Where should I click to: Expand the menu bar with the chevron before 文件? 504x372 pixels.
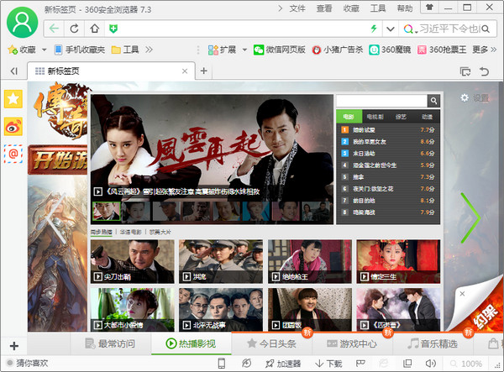[280, 8]
